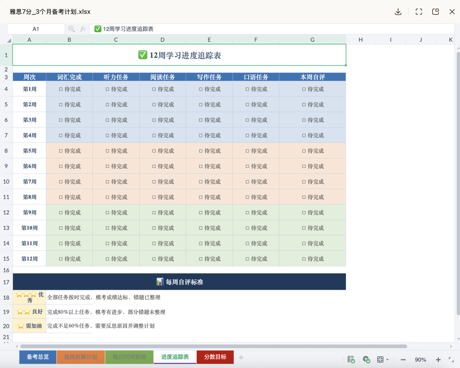Click 第10周 阅读任务 待完成 checkbox cell
Viewport: 460px width, 368px height.
point(163,228)
